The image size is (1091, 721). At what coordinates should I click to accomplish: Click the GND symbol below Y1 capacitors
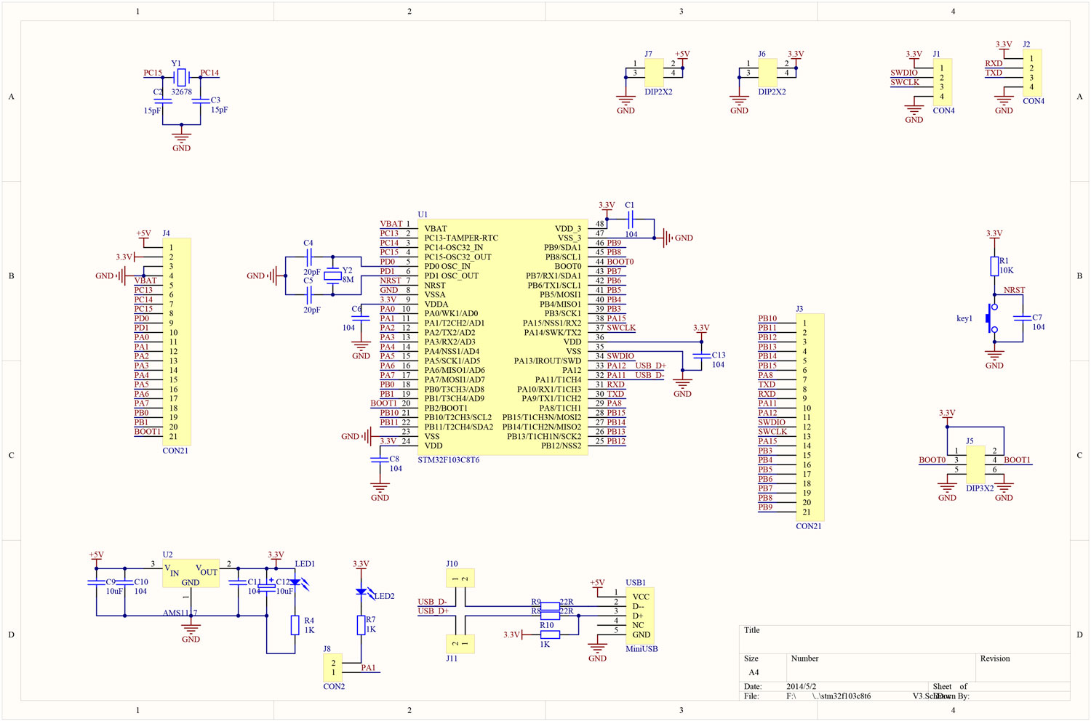pos(181,141)
